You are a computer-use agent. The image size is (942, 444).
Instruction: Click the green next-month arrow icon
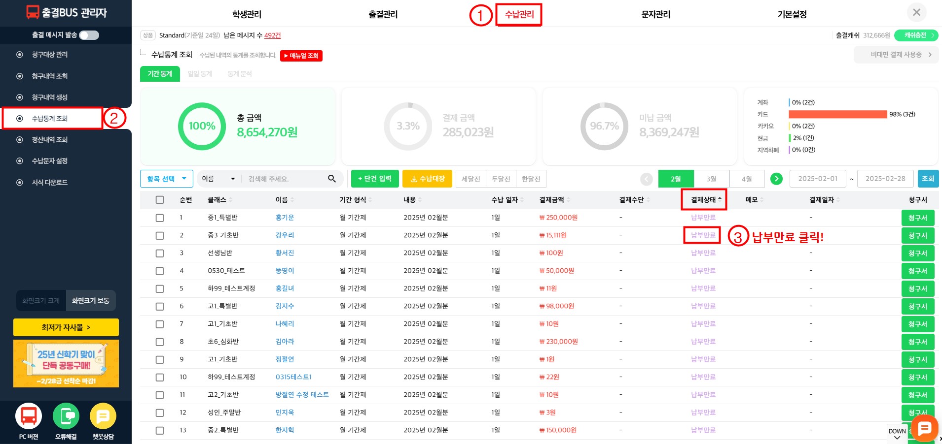pyautogui.click(x=776, y=179)
